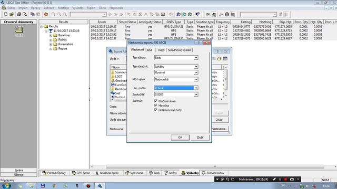Screen dimensions: 337x189
Task: Toggle the Kľúčové slová checkbox
Action: [156, 101]
